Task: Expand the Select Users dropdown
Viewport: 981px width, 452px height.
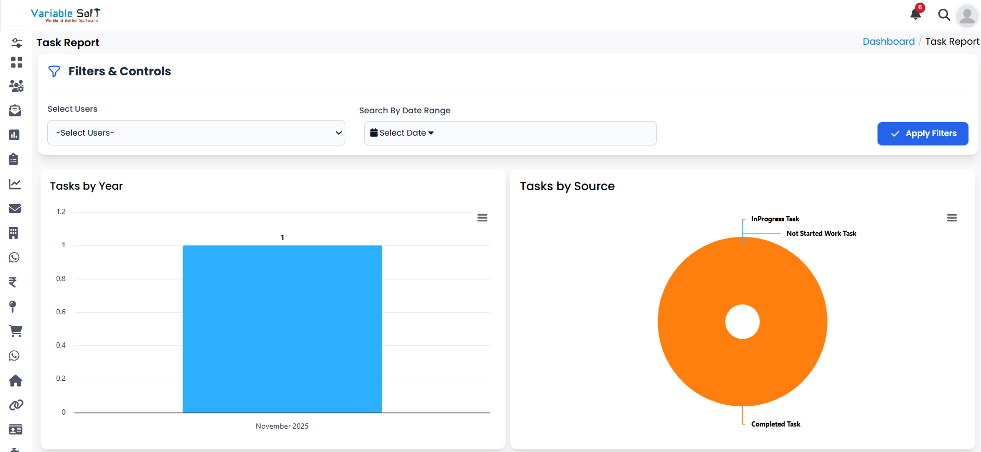Action: 196,133
